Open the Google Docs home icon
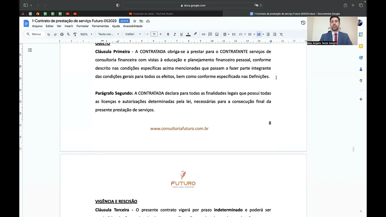Screen dimensions: 386x217 click(x=26, y=23)
